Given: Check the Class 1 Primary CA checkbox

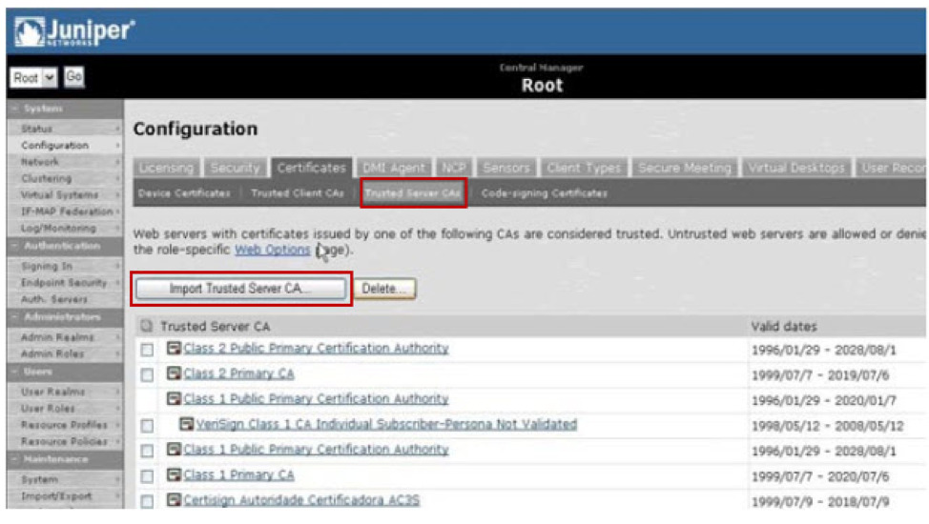Looking at the screenshot, I should (x=147, y=476).
